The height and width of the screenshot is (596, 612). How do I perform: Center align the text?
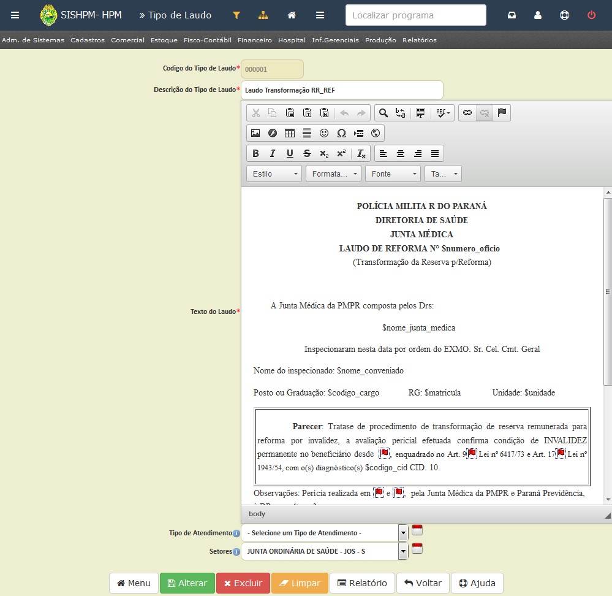pos(401,153)
